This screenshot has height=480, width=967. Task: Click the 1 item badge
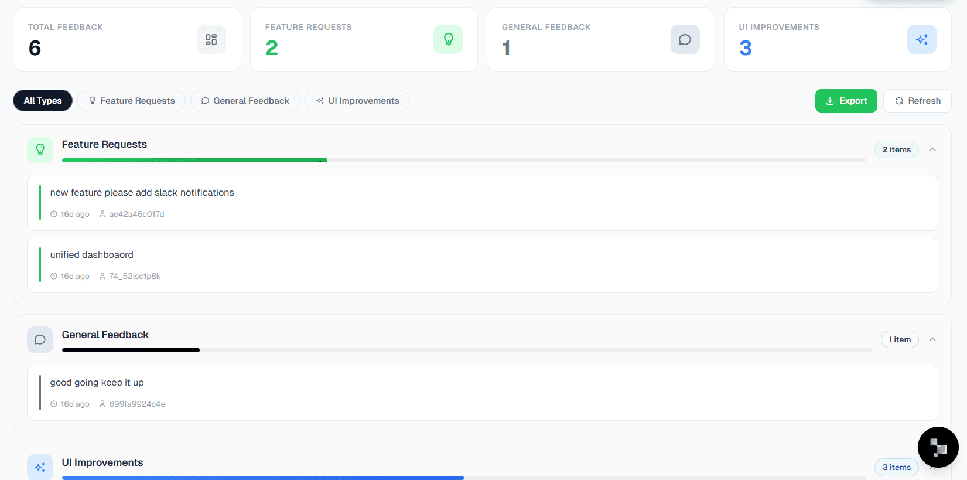point(900,339)
